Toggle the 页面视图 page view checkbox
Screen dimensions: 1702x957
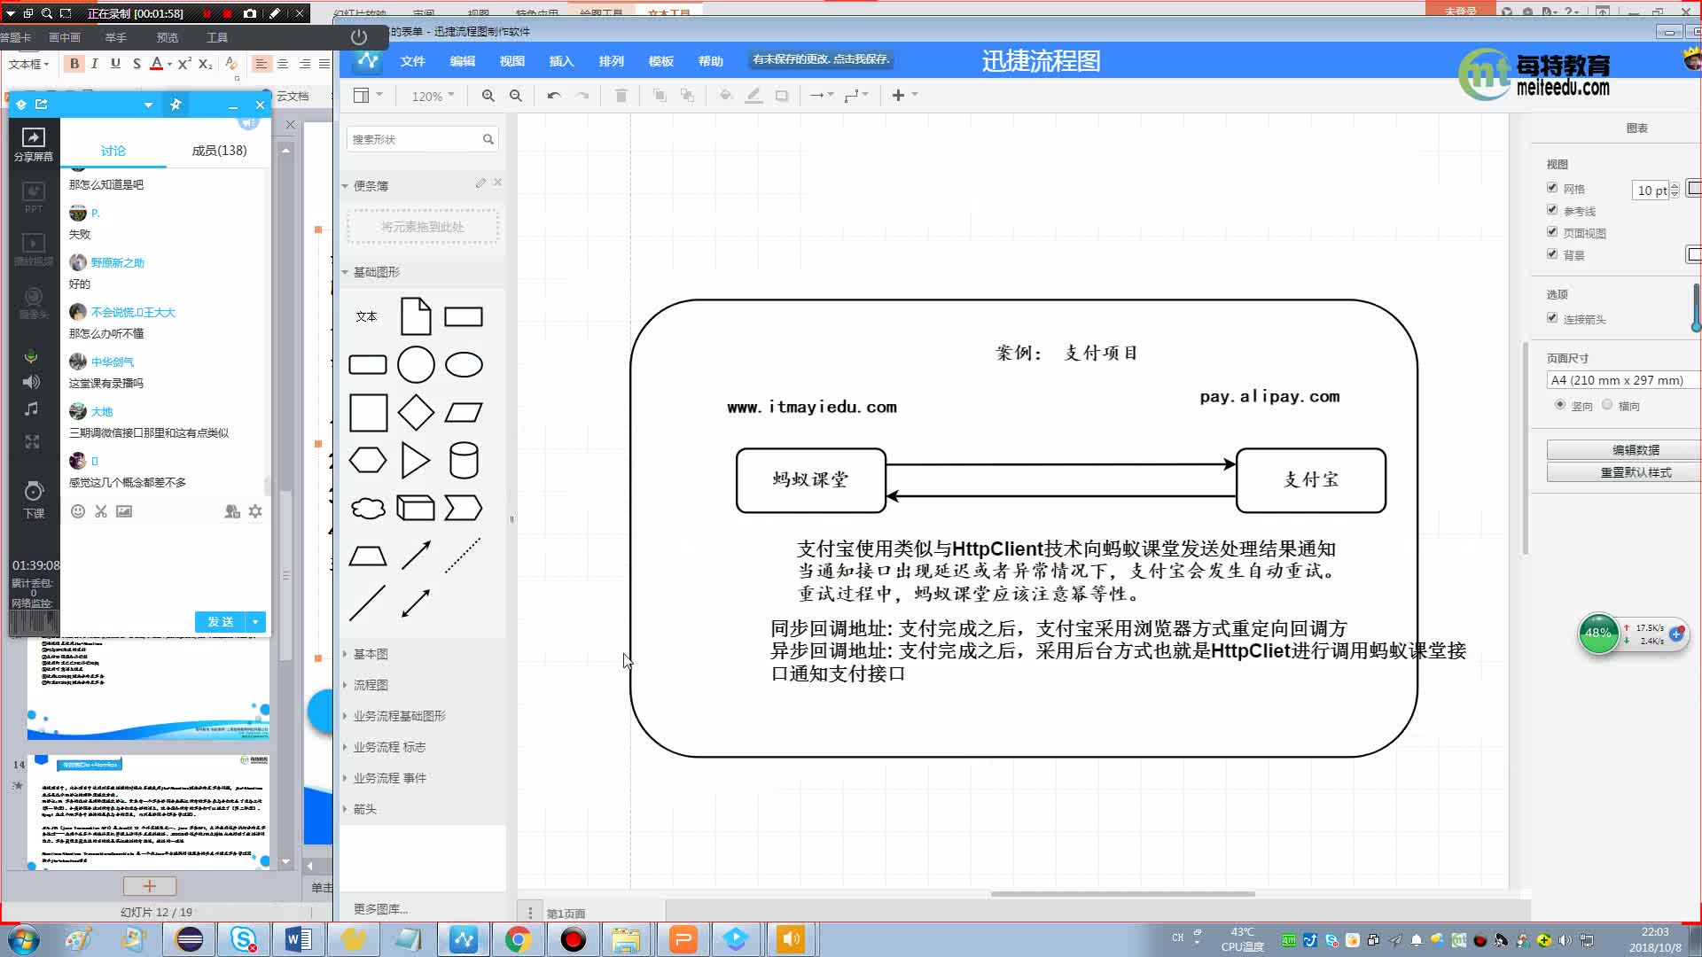coord(1552,232)
